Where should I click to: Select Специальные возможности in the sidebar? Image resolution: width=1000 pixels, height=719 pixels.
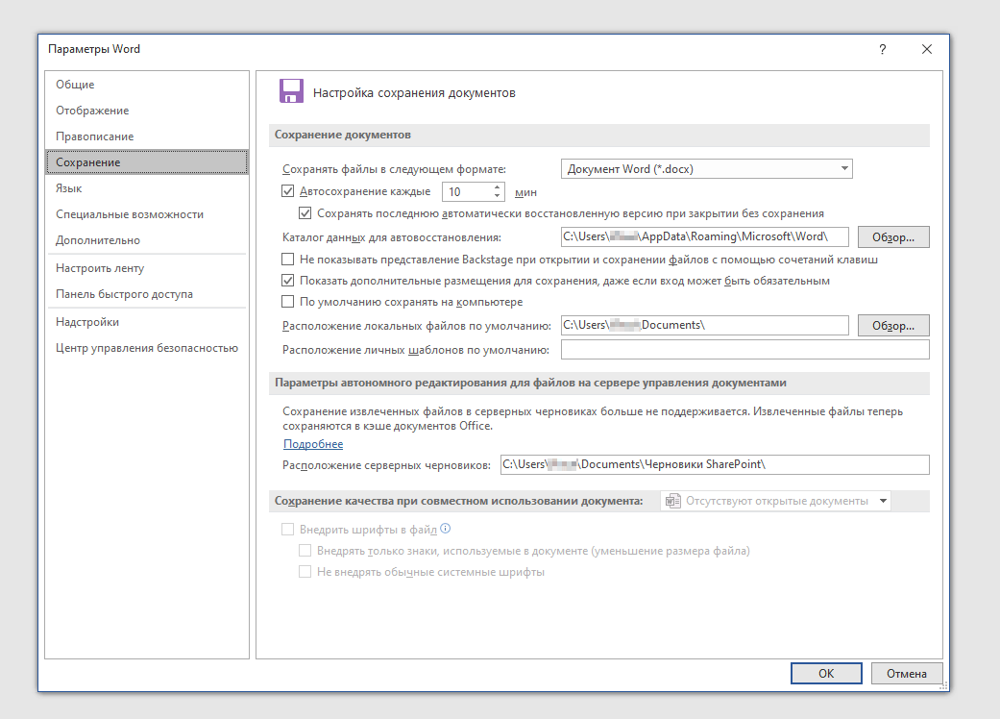coord(147,214)
